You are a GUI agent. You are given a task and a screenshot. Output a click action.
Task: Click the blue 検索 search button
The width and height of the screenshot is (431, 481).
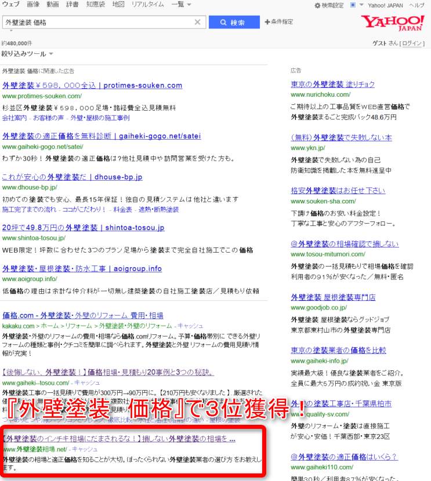click(x=234, y=22)
